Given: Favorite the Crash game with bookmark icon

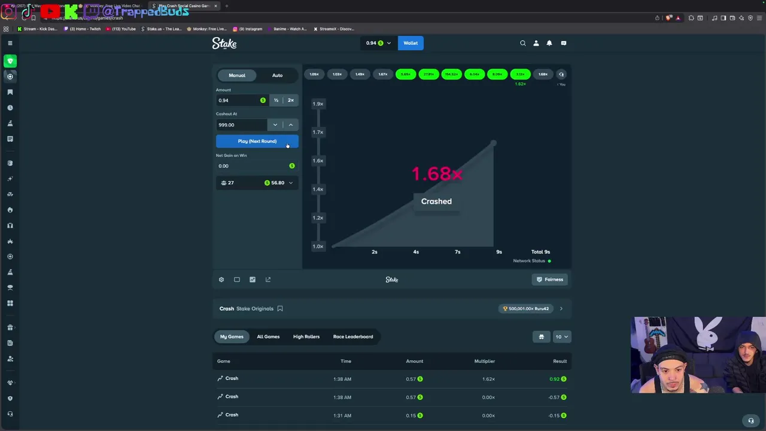Looking at the screenshot, I should [x=280, y=309].
